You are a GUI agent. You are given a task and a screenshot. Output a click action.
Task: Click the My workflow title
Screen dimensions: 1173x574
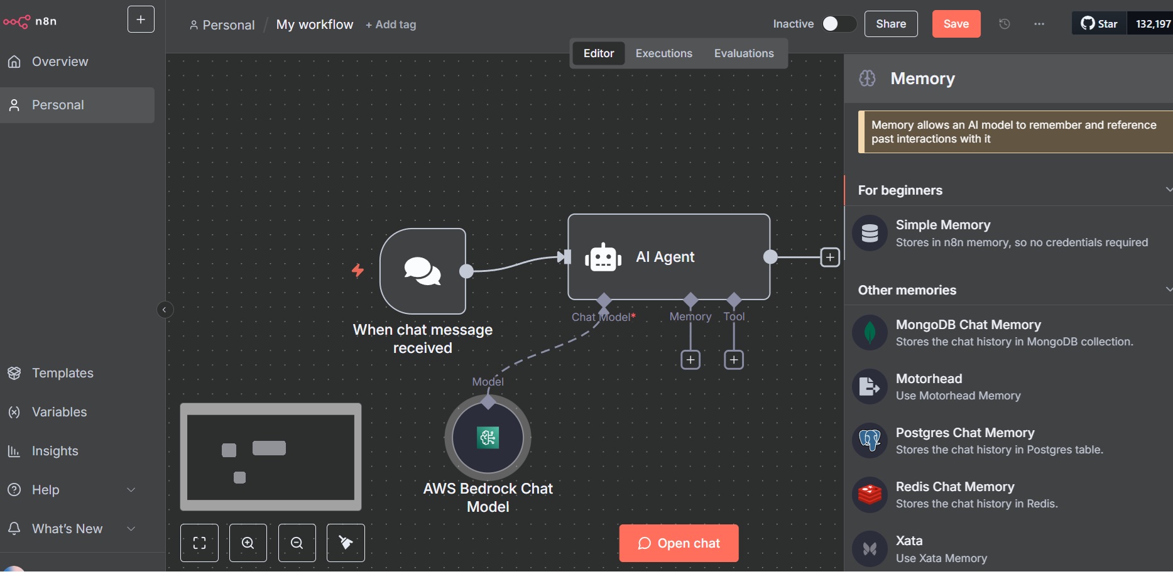(315, 24)
